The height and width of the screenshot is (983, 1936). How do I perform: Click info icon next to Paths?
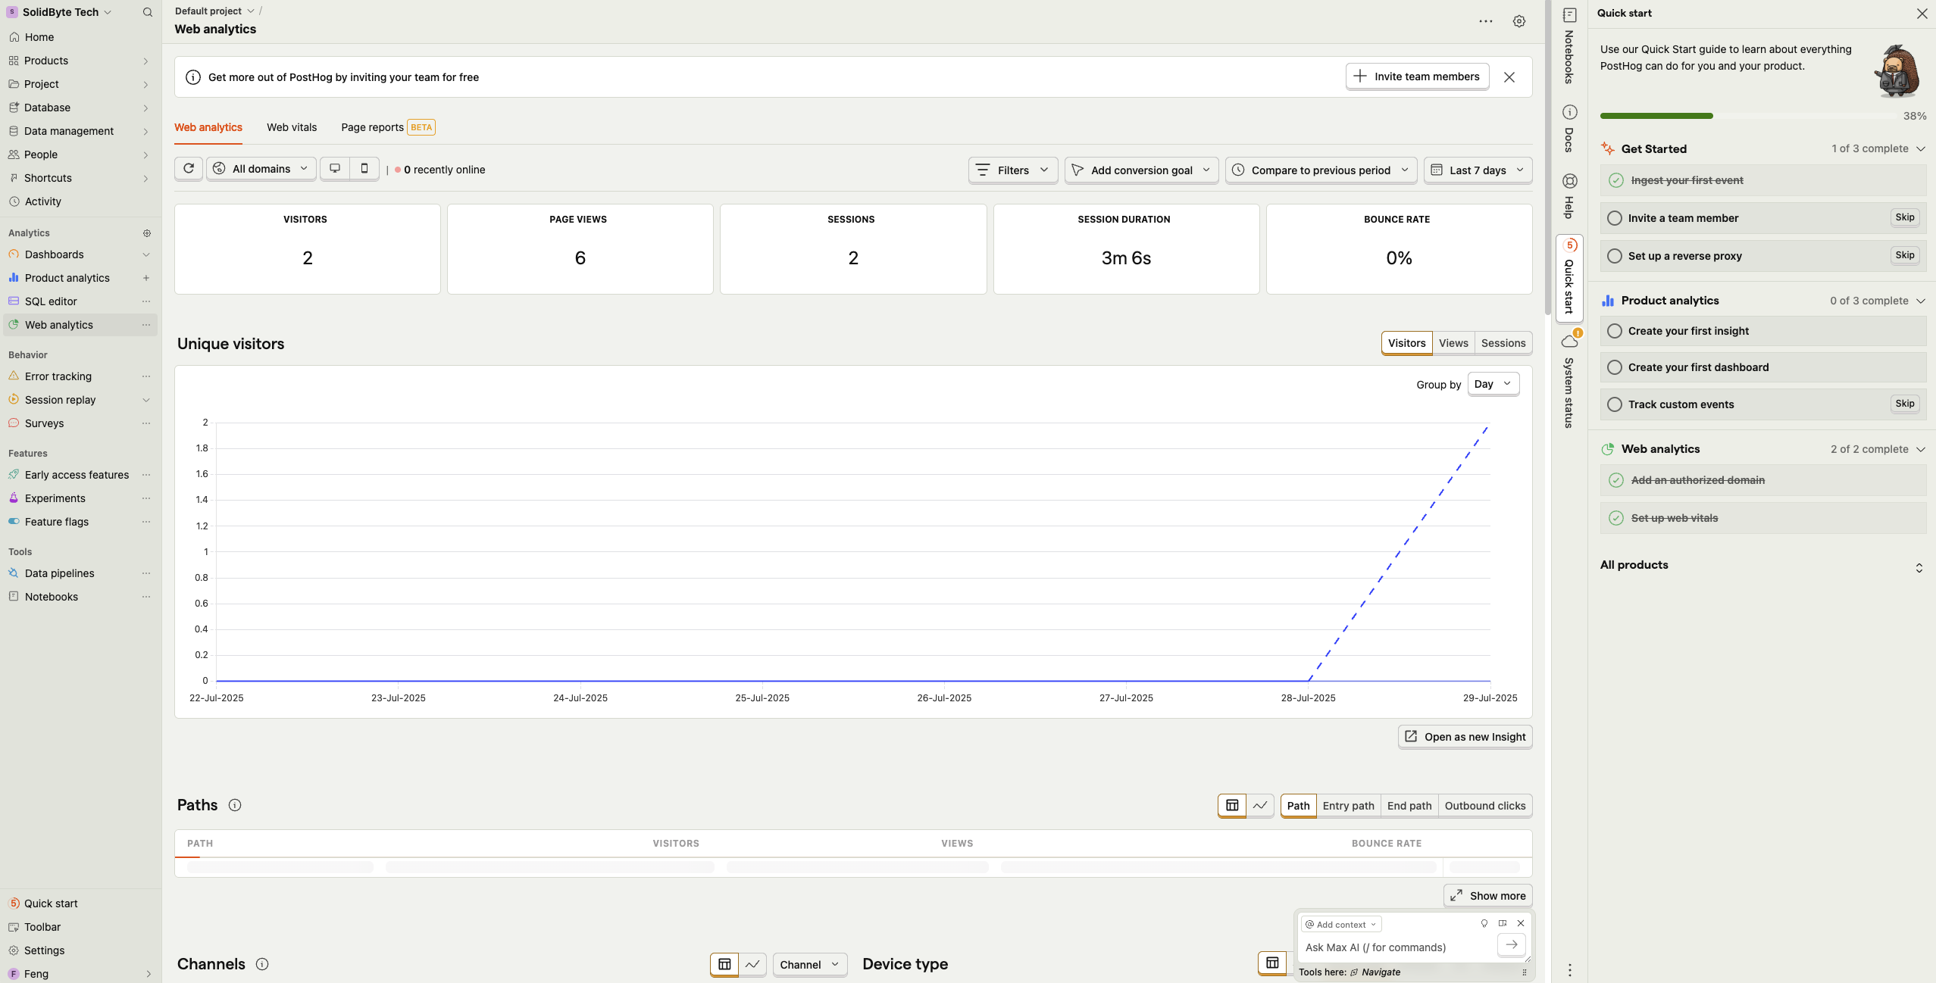click(235, 805)
